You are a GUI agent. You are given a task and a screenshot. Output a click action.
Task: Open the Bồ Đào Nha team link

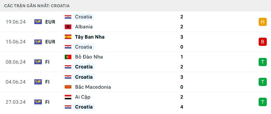click(89, 57)
